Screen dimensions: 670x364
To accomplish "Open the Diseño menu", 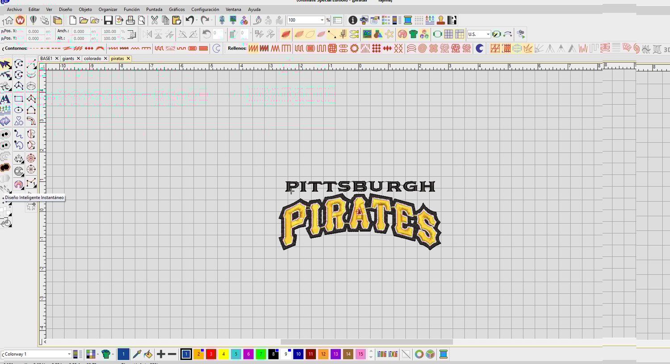I will point(65,9).
